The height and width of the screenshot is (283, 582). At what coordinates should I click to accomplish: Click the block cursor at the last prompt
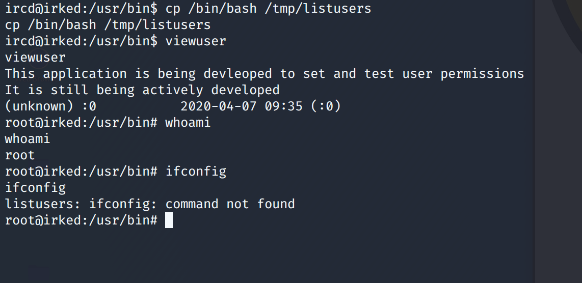(169, 220)
